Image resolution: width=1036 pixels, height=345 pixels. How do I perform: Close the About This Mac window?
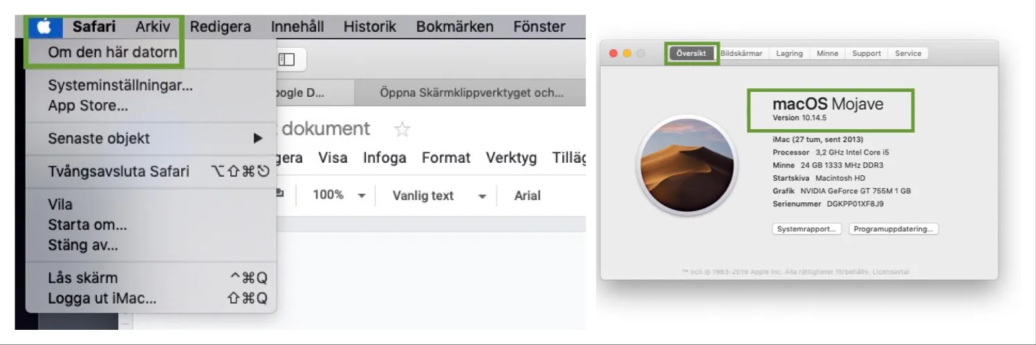tap(613, 53)
